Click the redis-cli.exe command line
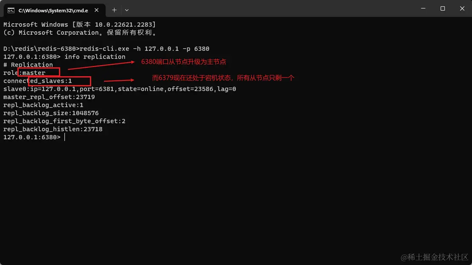The height and width of the screenshot is (265, 472). point(106,49)
